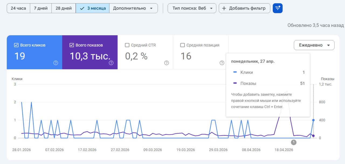
Task: Enable the Средний CTR checkbox
Action: [x=127, y=45]
